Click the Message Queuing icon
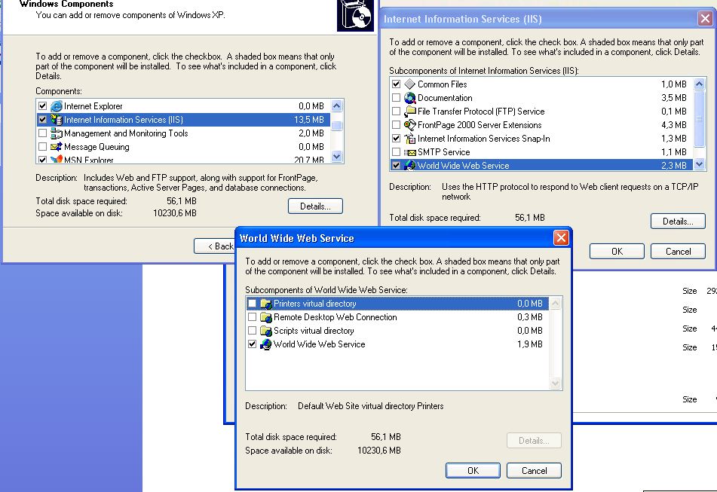This screenshot has height=492, width=717. click(x=57, y=147)
